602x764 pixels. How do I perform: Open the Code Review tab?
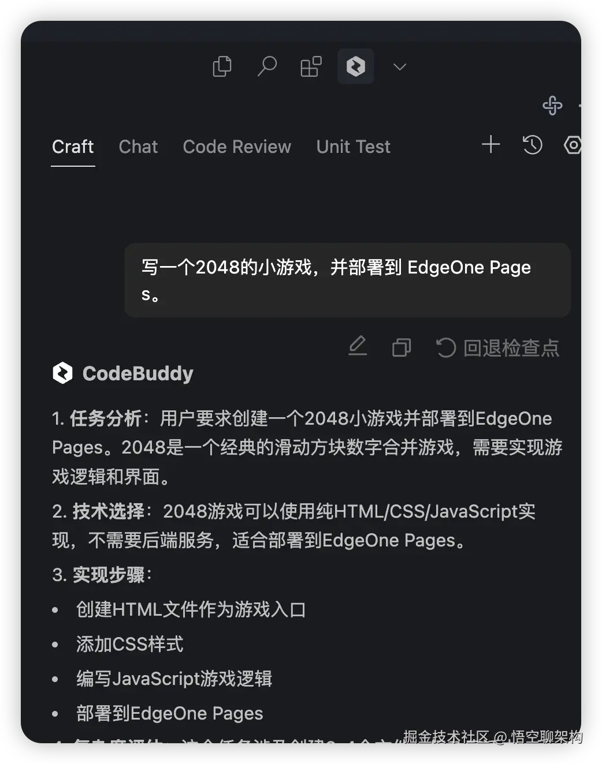click(x=237, y=147)
